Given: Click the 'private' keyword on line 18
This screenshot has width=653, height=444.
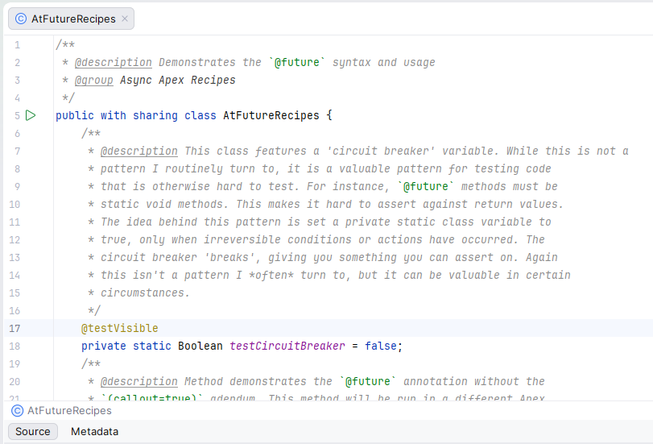Looking at the screenshot, I should click(104, 346).
